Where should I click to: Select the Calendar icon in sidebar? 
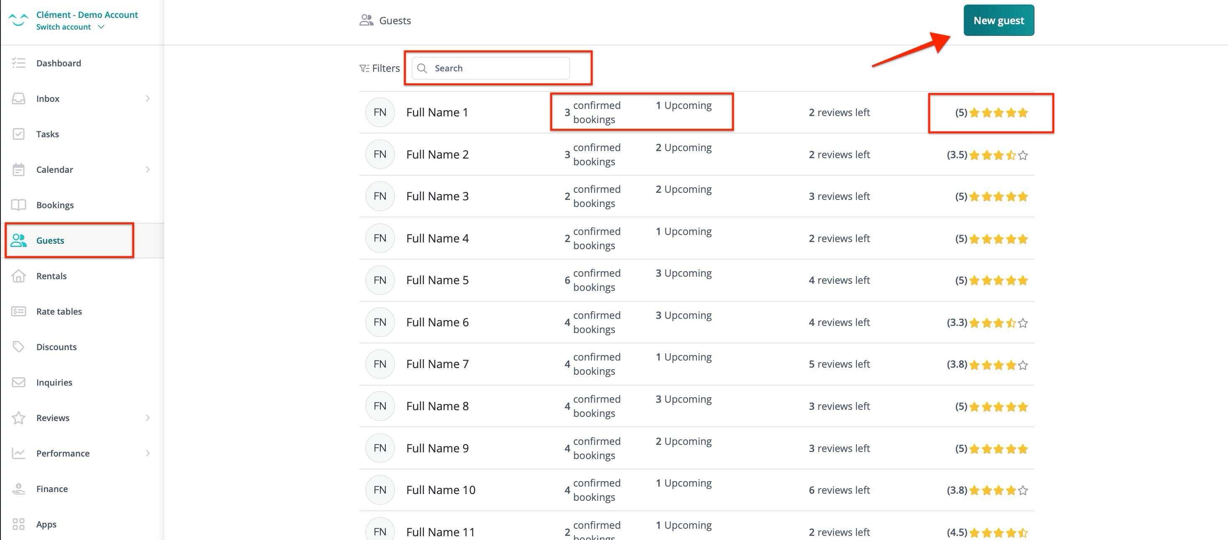(x=18, y=169)
